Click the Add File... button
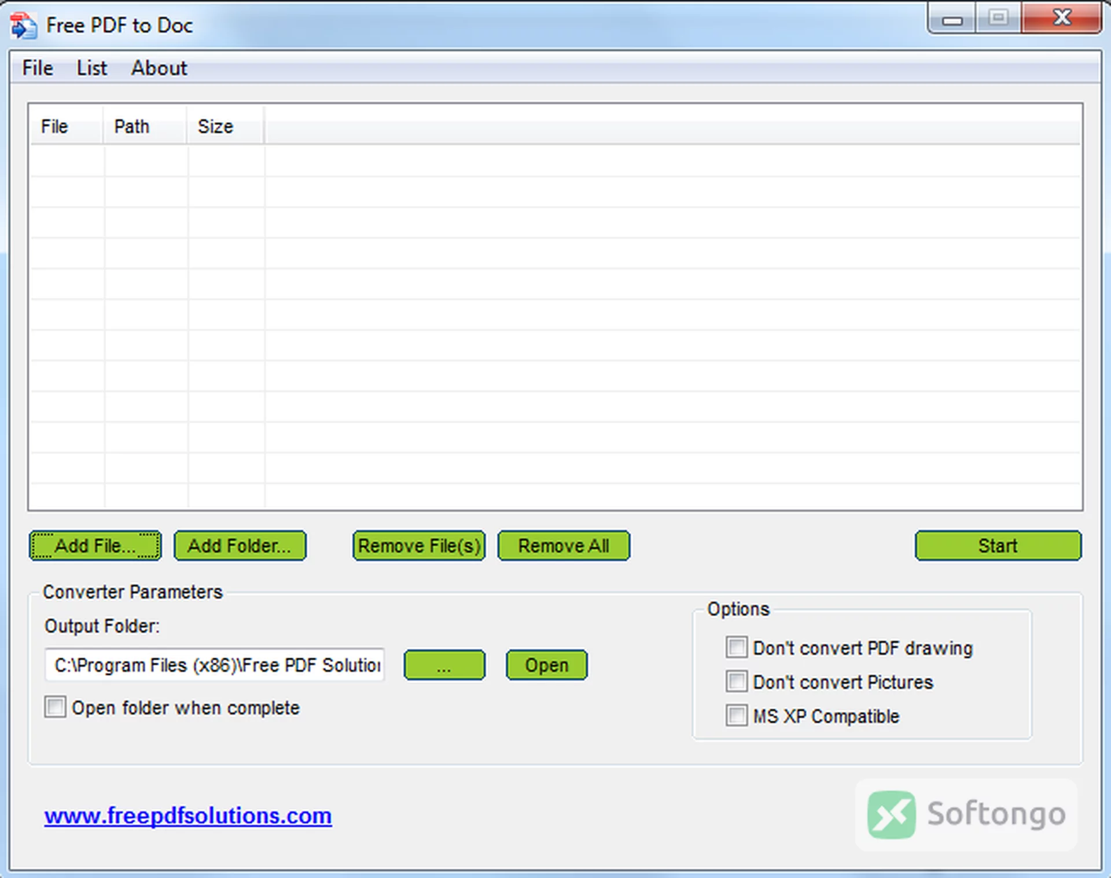This screenshot has width=1111, height=878. (95, 546)
